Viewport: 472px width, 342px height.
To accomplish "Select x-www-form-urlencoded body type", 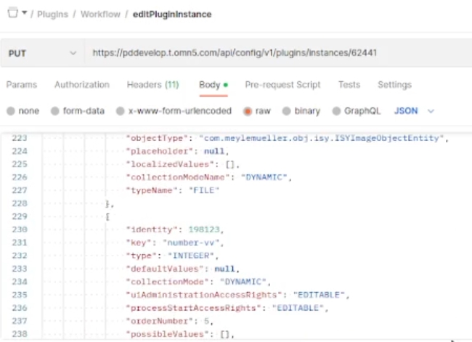I will (174, 112).
